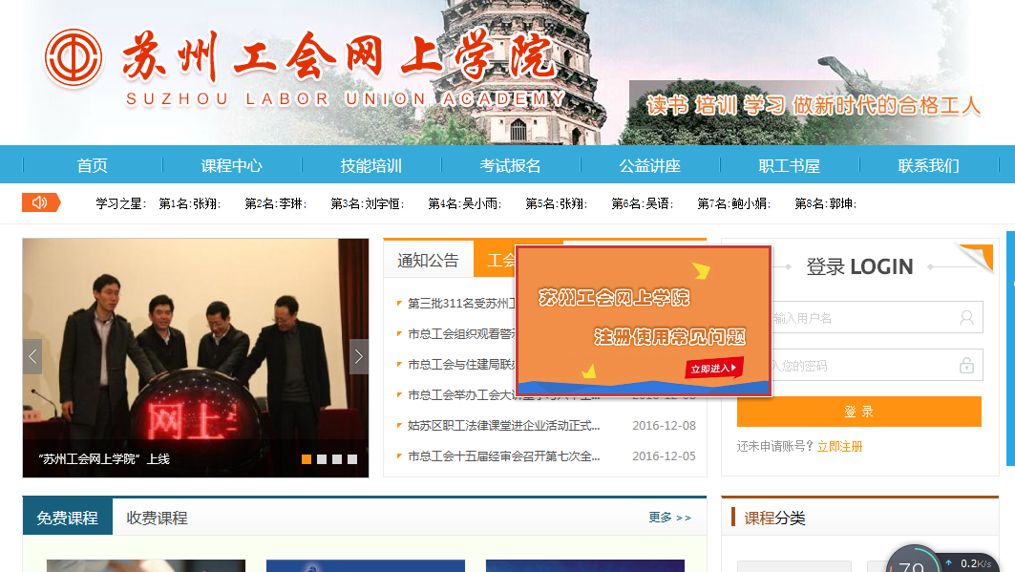Screen dimensions: 1015x572
Task: Click the 立即注册 registration link
Action: pyautogui.click(x=839, y=446)
